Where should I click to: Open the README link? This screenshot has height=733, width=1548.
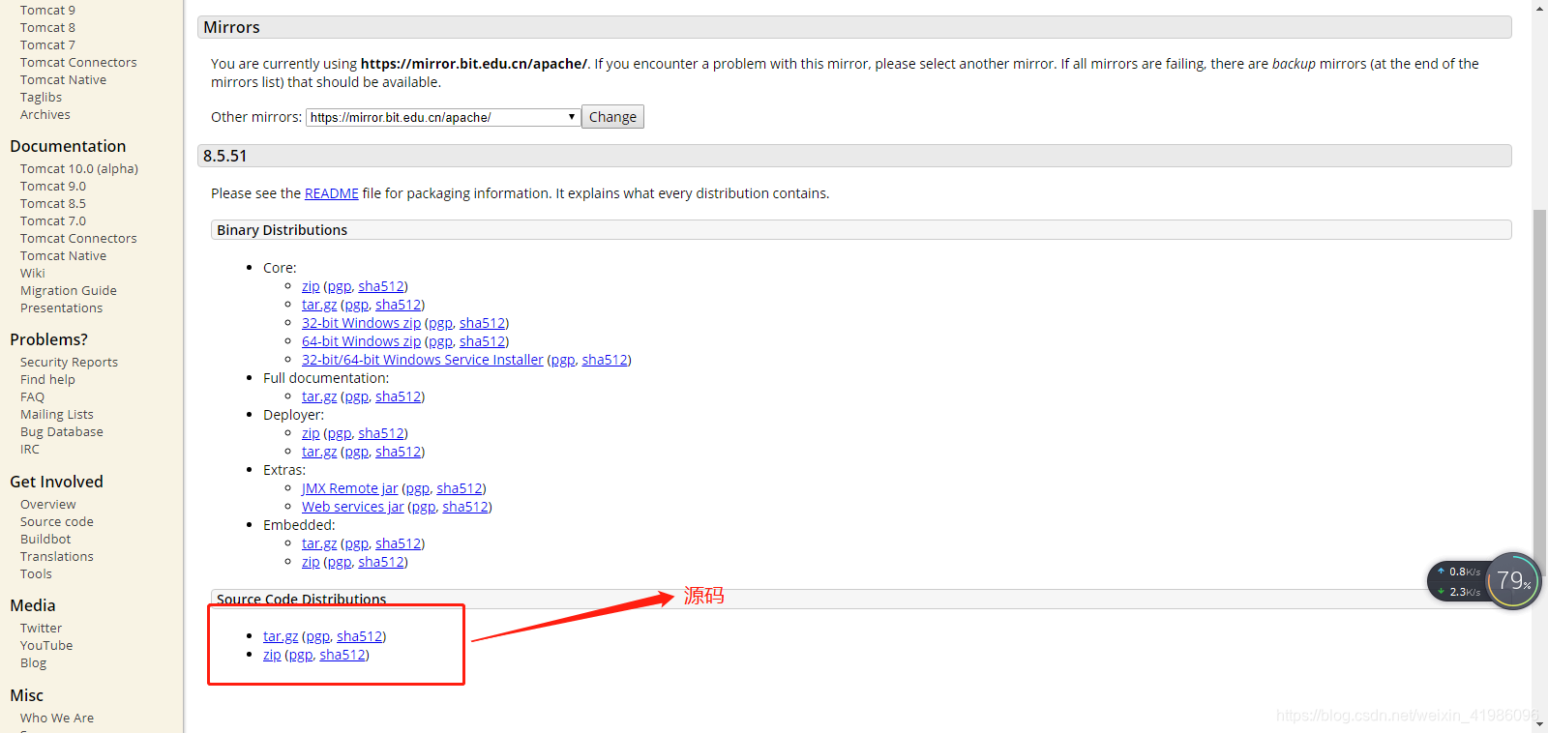[331, 193]
